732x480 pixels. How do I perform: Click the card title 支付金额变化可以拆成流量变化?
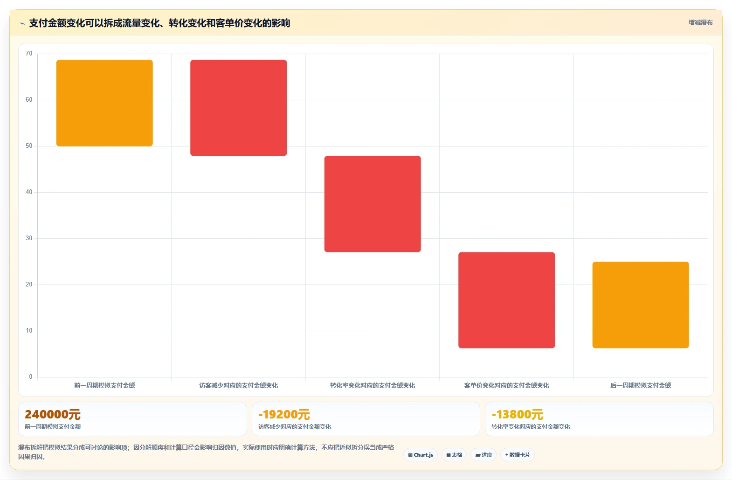pos(159,23)
